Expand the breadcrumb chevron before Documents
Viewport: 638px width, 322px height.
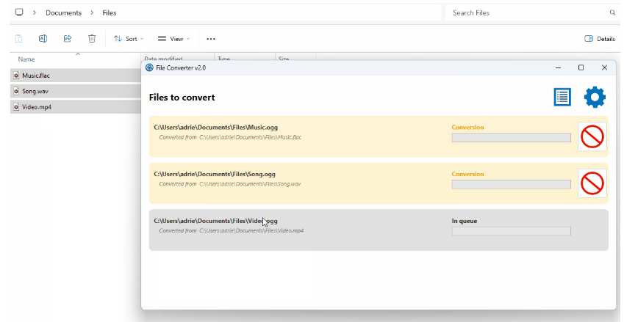(x=34, y=13)
